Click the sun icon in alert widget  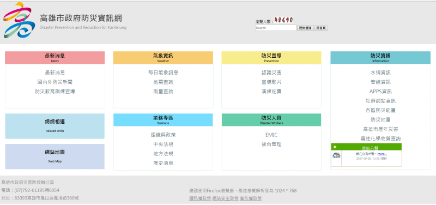pos(335,147)
